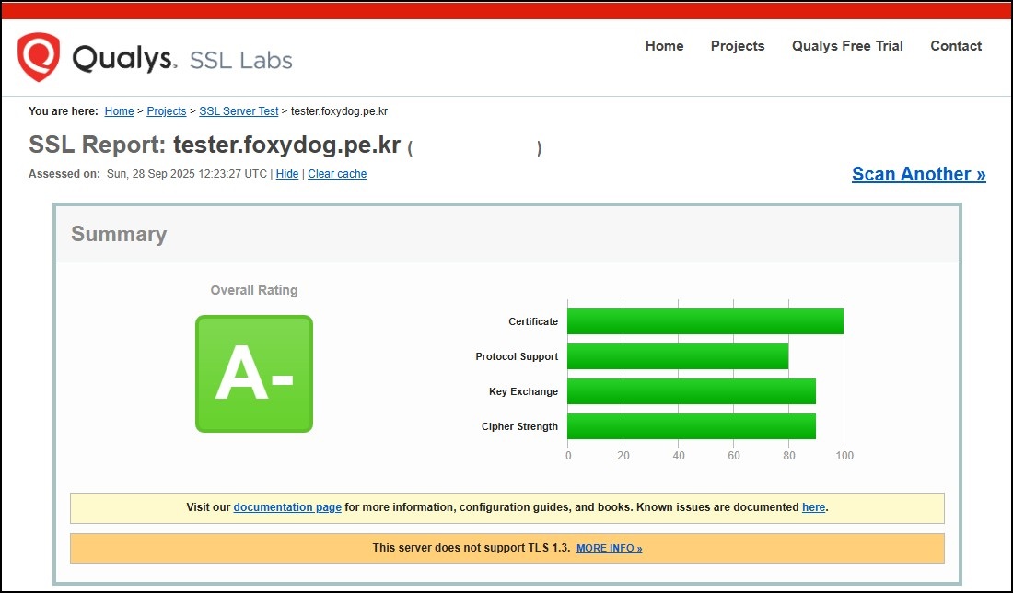Click the Hide link beside assessment date
The width and height of the screenshot is (1013, 593).
click(286, 174)
